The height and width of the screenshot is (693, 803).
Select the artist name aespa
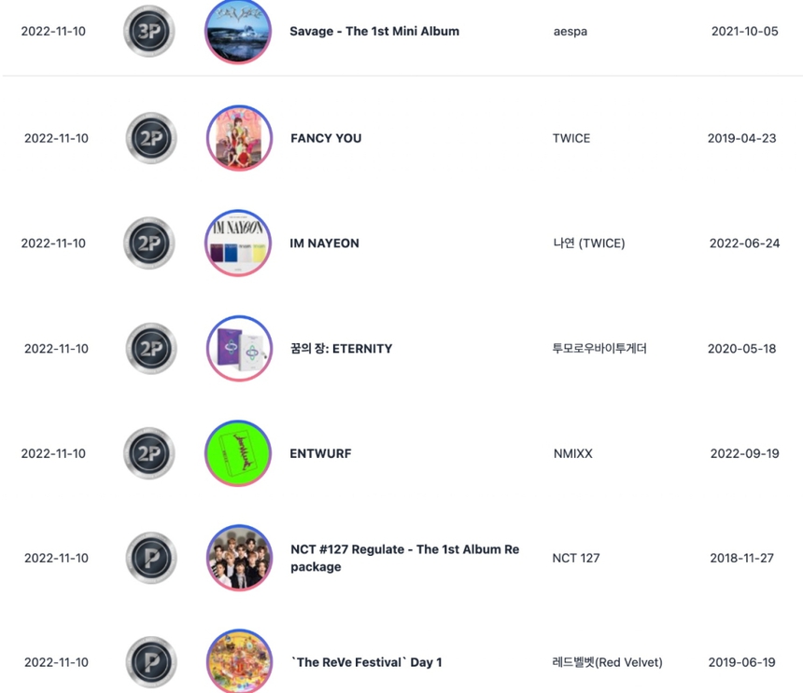tap(570, 31)
